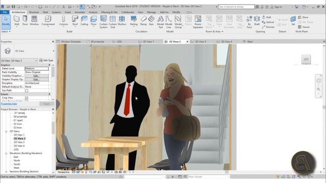Click the keyword search field
This screenshot has height=183, width=326.
(x=236, y=7)
